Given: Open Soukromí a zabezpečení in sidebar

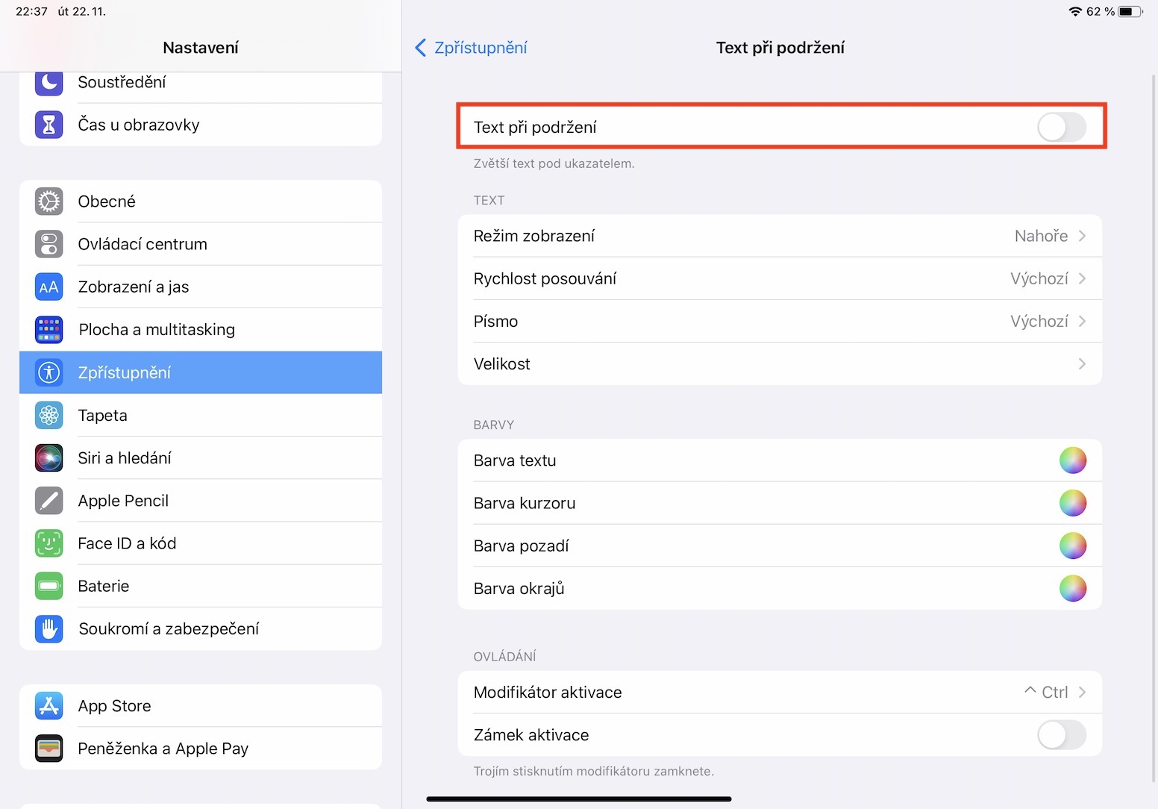Looking at the screenshot, I should 200,628.
